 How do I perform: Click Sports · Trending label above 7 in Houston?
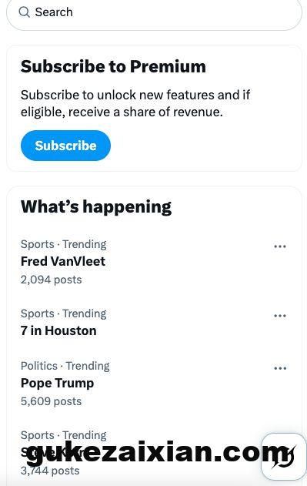(64, 313)
